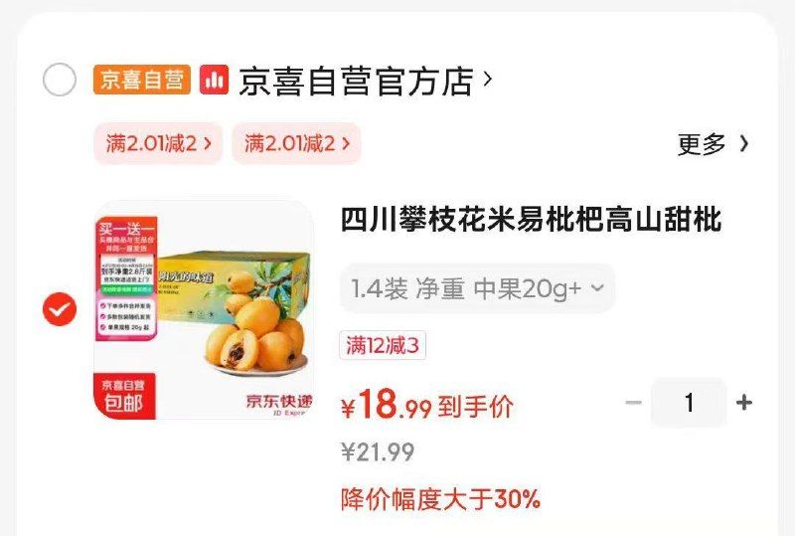The height and width of the screenshot is (536, 795).
Task: Click the chevron after the store name
Action: coord(487,79)
